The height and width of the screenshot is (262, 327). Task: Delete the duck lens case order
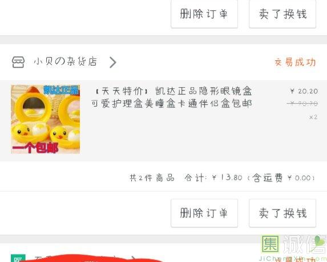[204, 213]
